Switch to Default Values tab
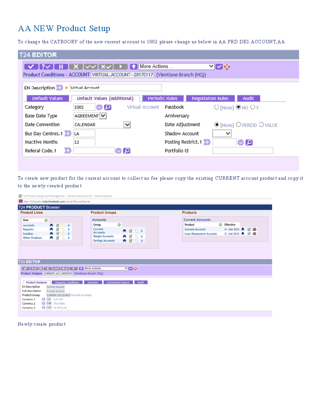Image resolution: width=323 pixels, height=418 pixels. click(48, 98)
